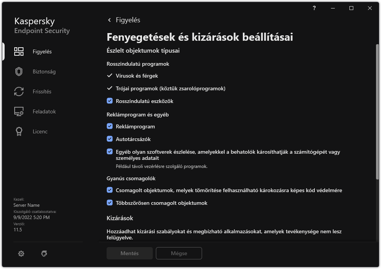Open the settings gear at bottom left
Image resolution: width=381 pixels, height=269 pixels.
[21, 254]
